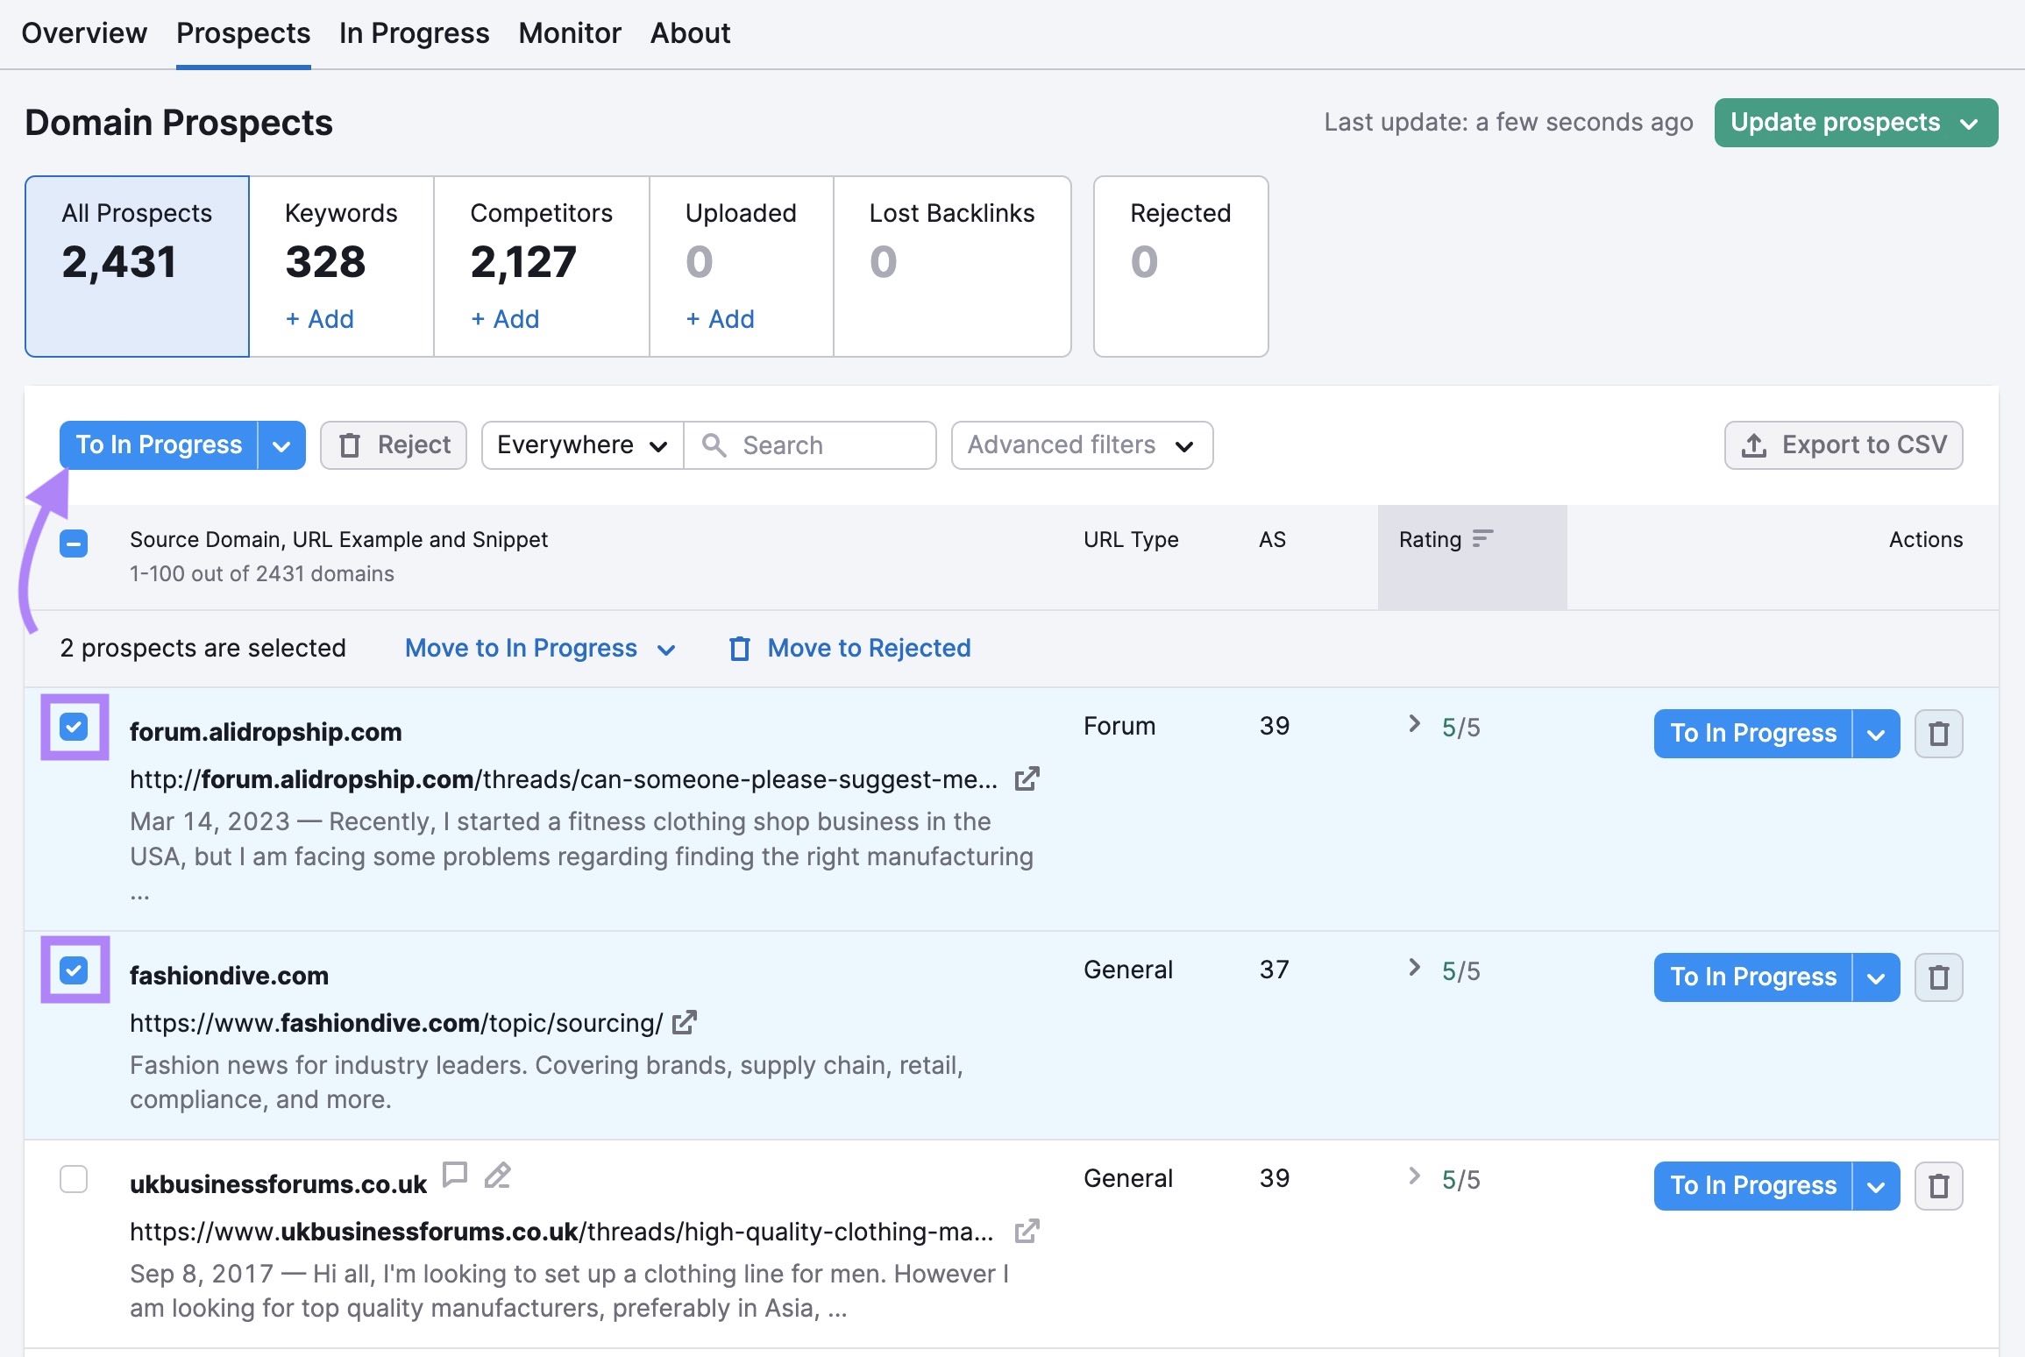This screenshot has height=1357, width=2025.
Task: Move ukbusinessforums.co.uk To In Progress
Action: coord(1753,1186)
